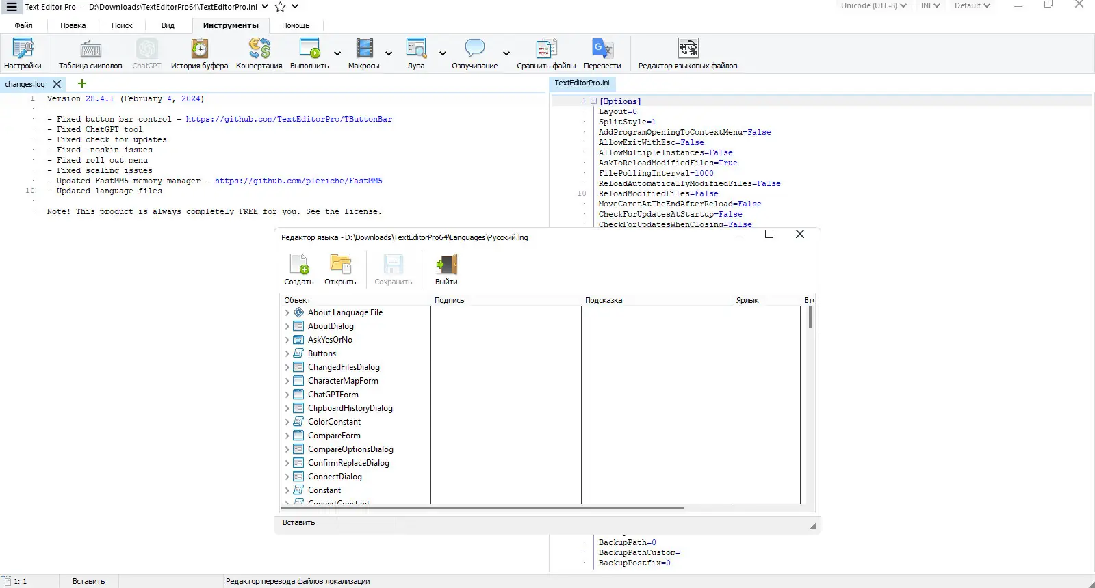The width and height of the screenshot is (1095, 588).
Task: Open the Макросы dropdown arrow
Action: click(389, 53)
